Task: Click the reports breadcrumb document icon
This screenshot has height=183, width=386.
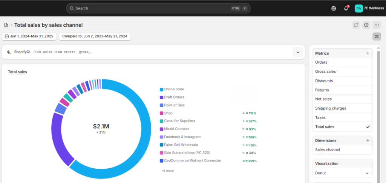Action: [x=6, y=25]
